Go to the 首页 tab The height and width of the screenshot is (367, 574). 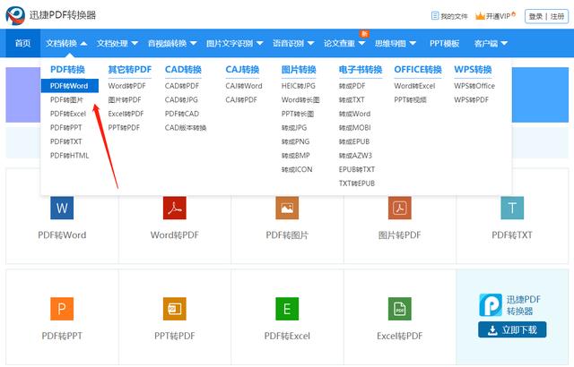click(x=22, y=44)
